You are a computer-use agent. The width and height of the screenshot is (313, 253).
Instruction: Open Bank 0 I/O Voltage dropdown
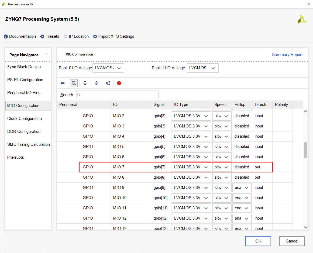click(x=108, y=68)
